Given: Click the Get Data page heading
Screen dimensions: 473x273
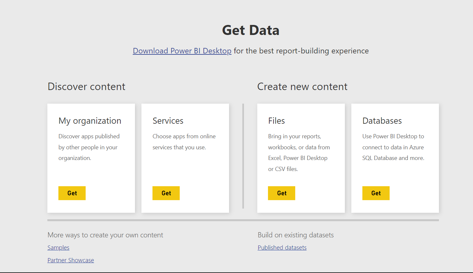Looking at the screenshot, I should [x=251, y=30].
